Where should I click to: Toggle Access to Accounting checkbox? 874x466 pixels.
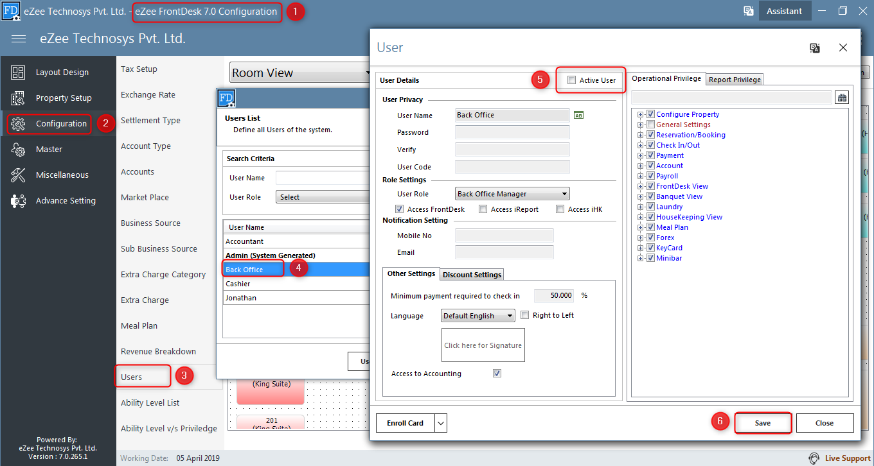pyautogui.click(x=497, y=374)
